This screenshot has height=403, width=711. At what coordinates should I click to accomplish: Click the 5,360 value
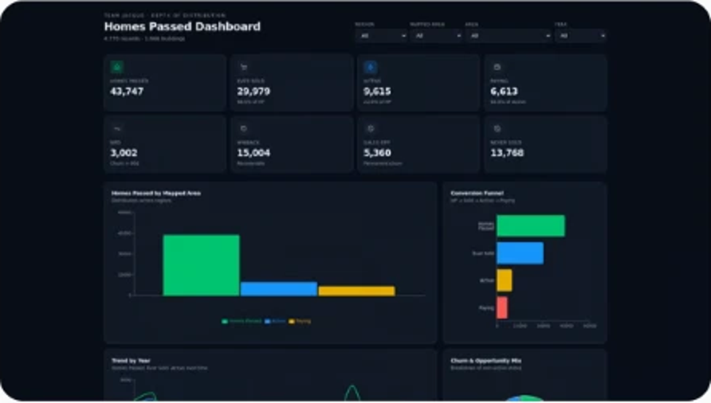377,153
